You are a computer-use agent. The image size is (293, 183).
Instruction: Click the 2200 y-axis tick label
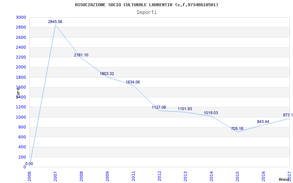[21, 57]
